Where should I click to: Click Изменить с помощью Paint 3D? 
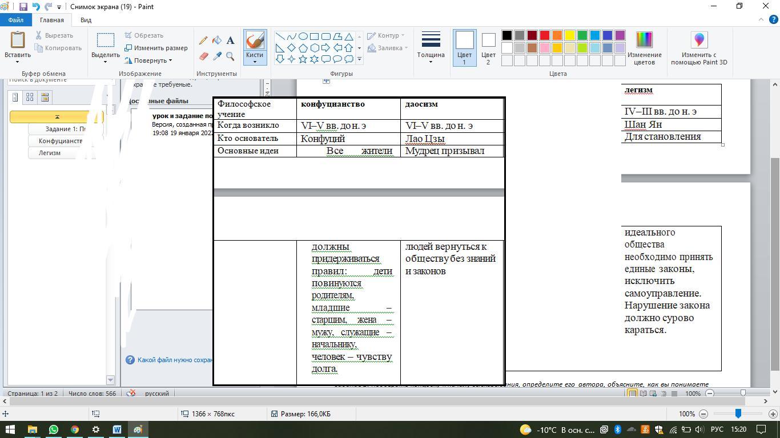tap(699, 48)
